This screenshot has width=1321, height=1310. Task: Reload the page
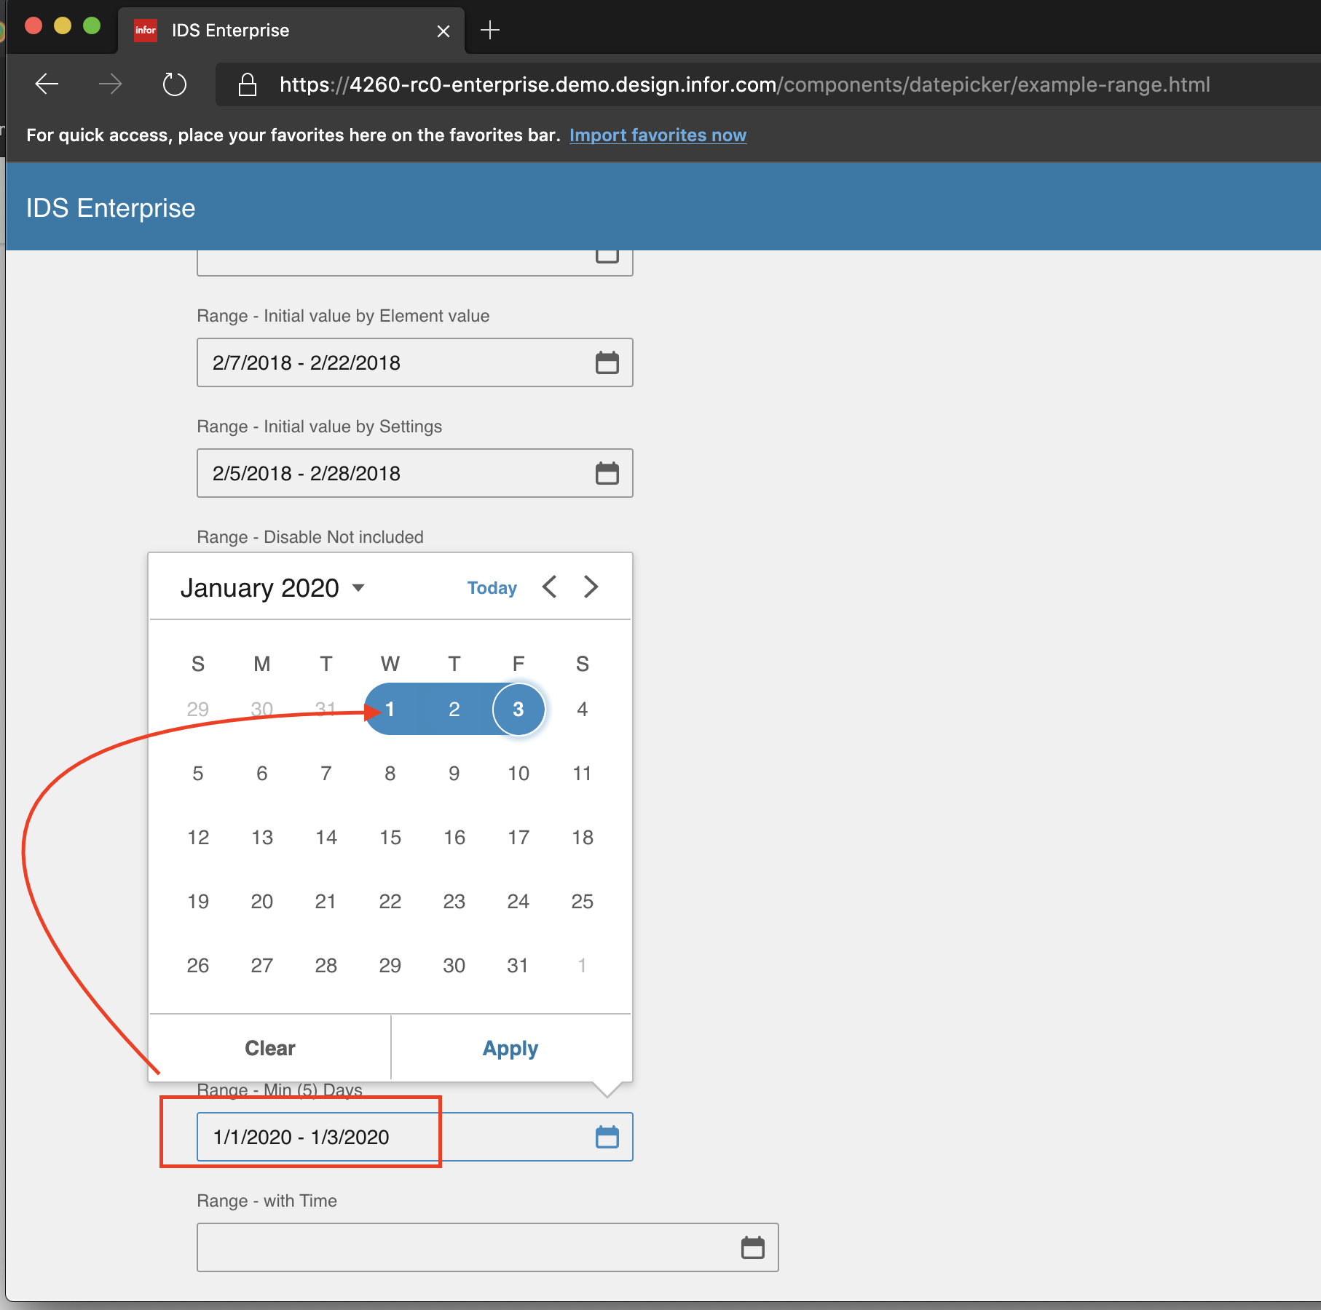174,84
